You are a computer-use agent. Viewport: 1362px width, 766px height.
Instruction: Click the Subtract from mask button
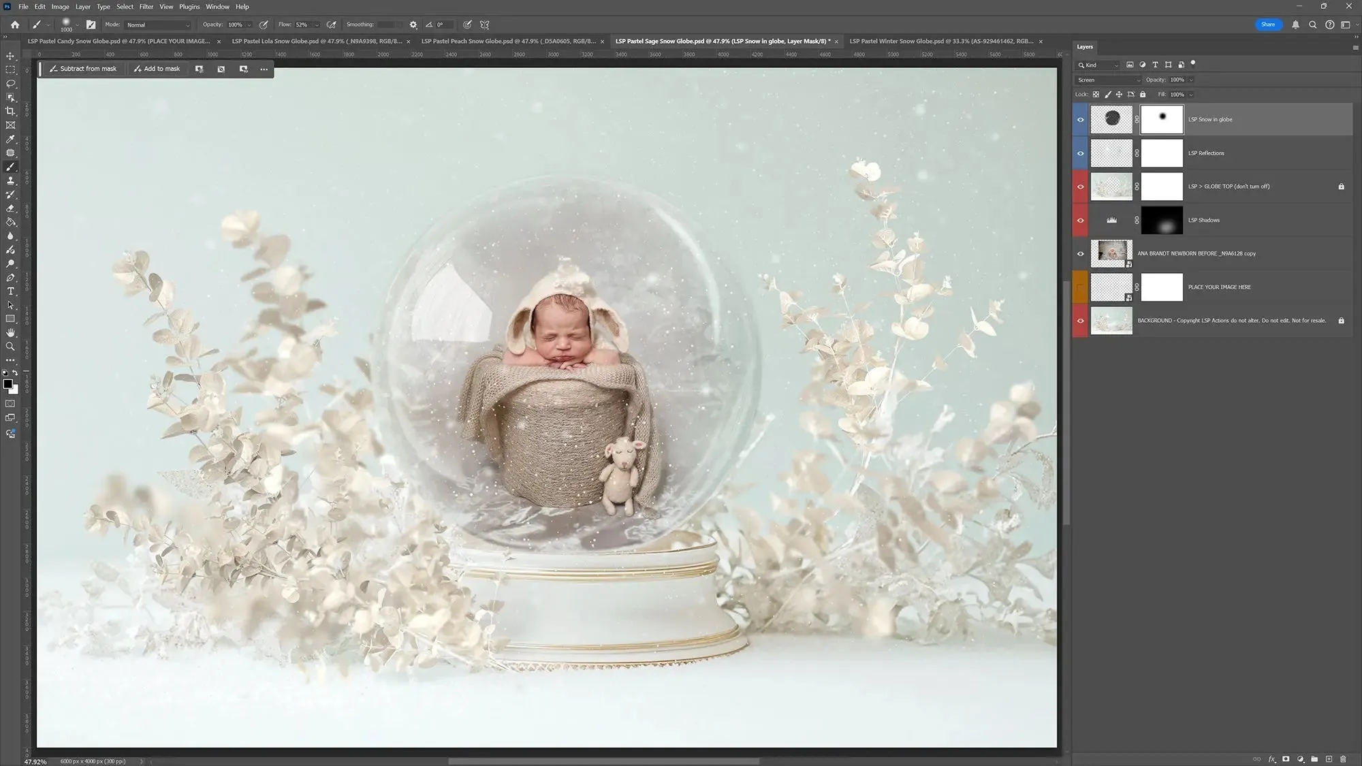point(83,69)
